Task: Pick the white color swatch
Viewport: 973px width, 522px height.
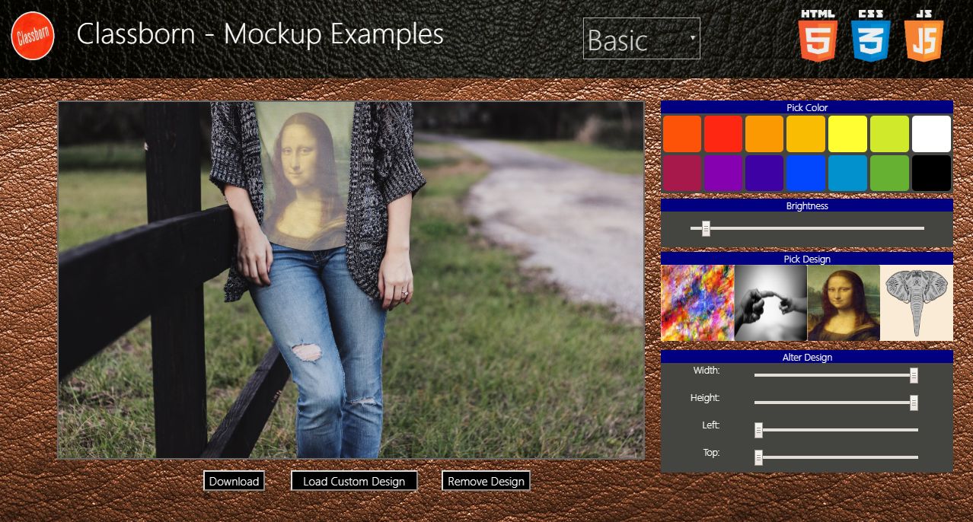Action: (931, 134)
